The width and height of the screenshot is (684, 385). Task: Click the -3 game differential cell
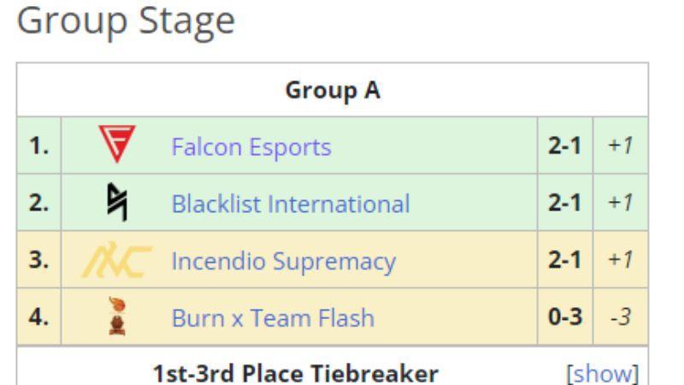point(621,317)
